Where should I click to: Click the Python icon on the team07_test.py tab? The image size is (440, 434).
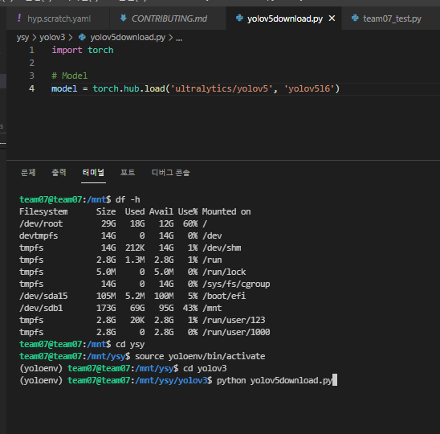(355, 18)
